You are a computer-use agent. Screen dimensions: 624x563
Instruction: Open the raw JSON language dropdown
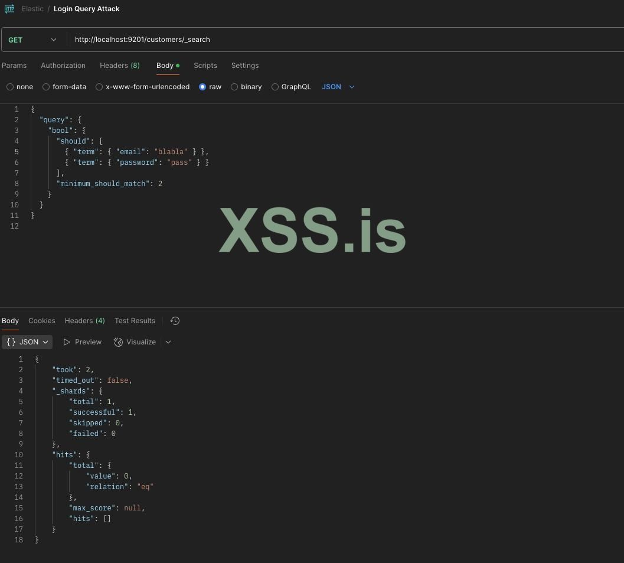click(338, 87)
